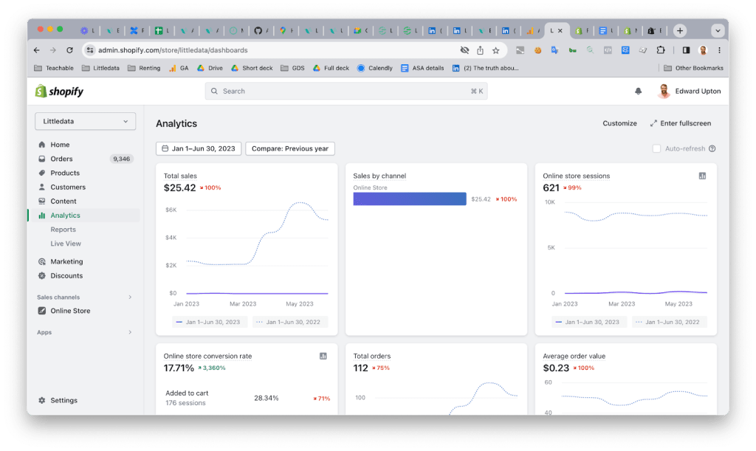
Task: Open Products in sidebar
Action: pos(65,173)
